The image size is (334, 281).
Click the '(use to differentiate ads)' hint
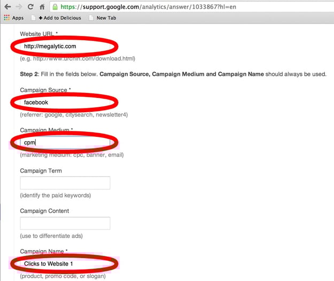click(51, 236)
